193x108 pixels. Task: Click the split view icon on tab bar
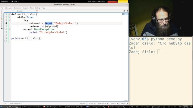point(127,11)
